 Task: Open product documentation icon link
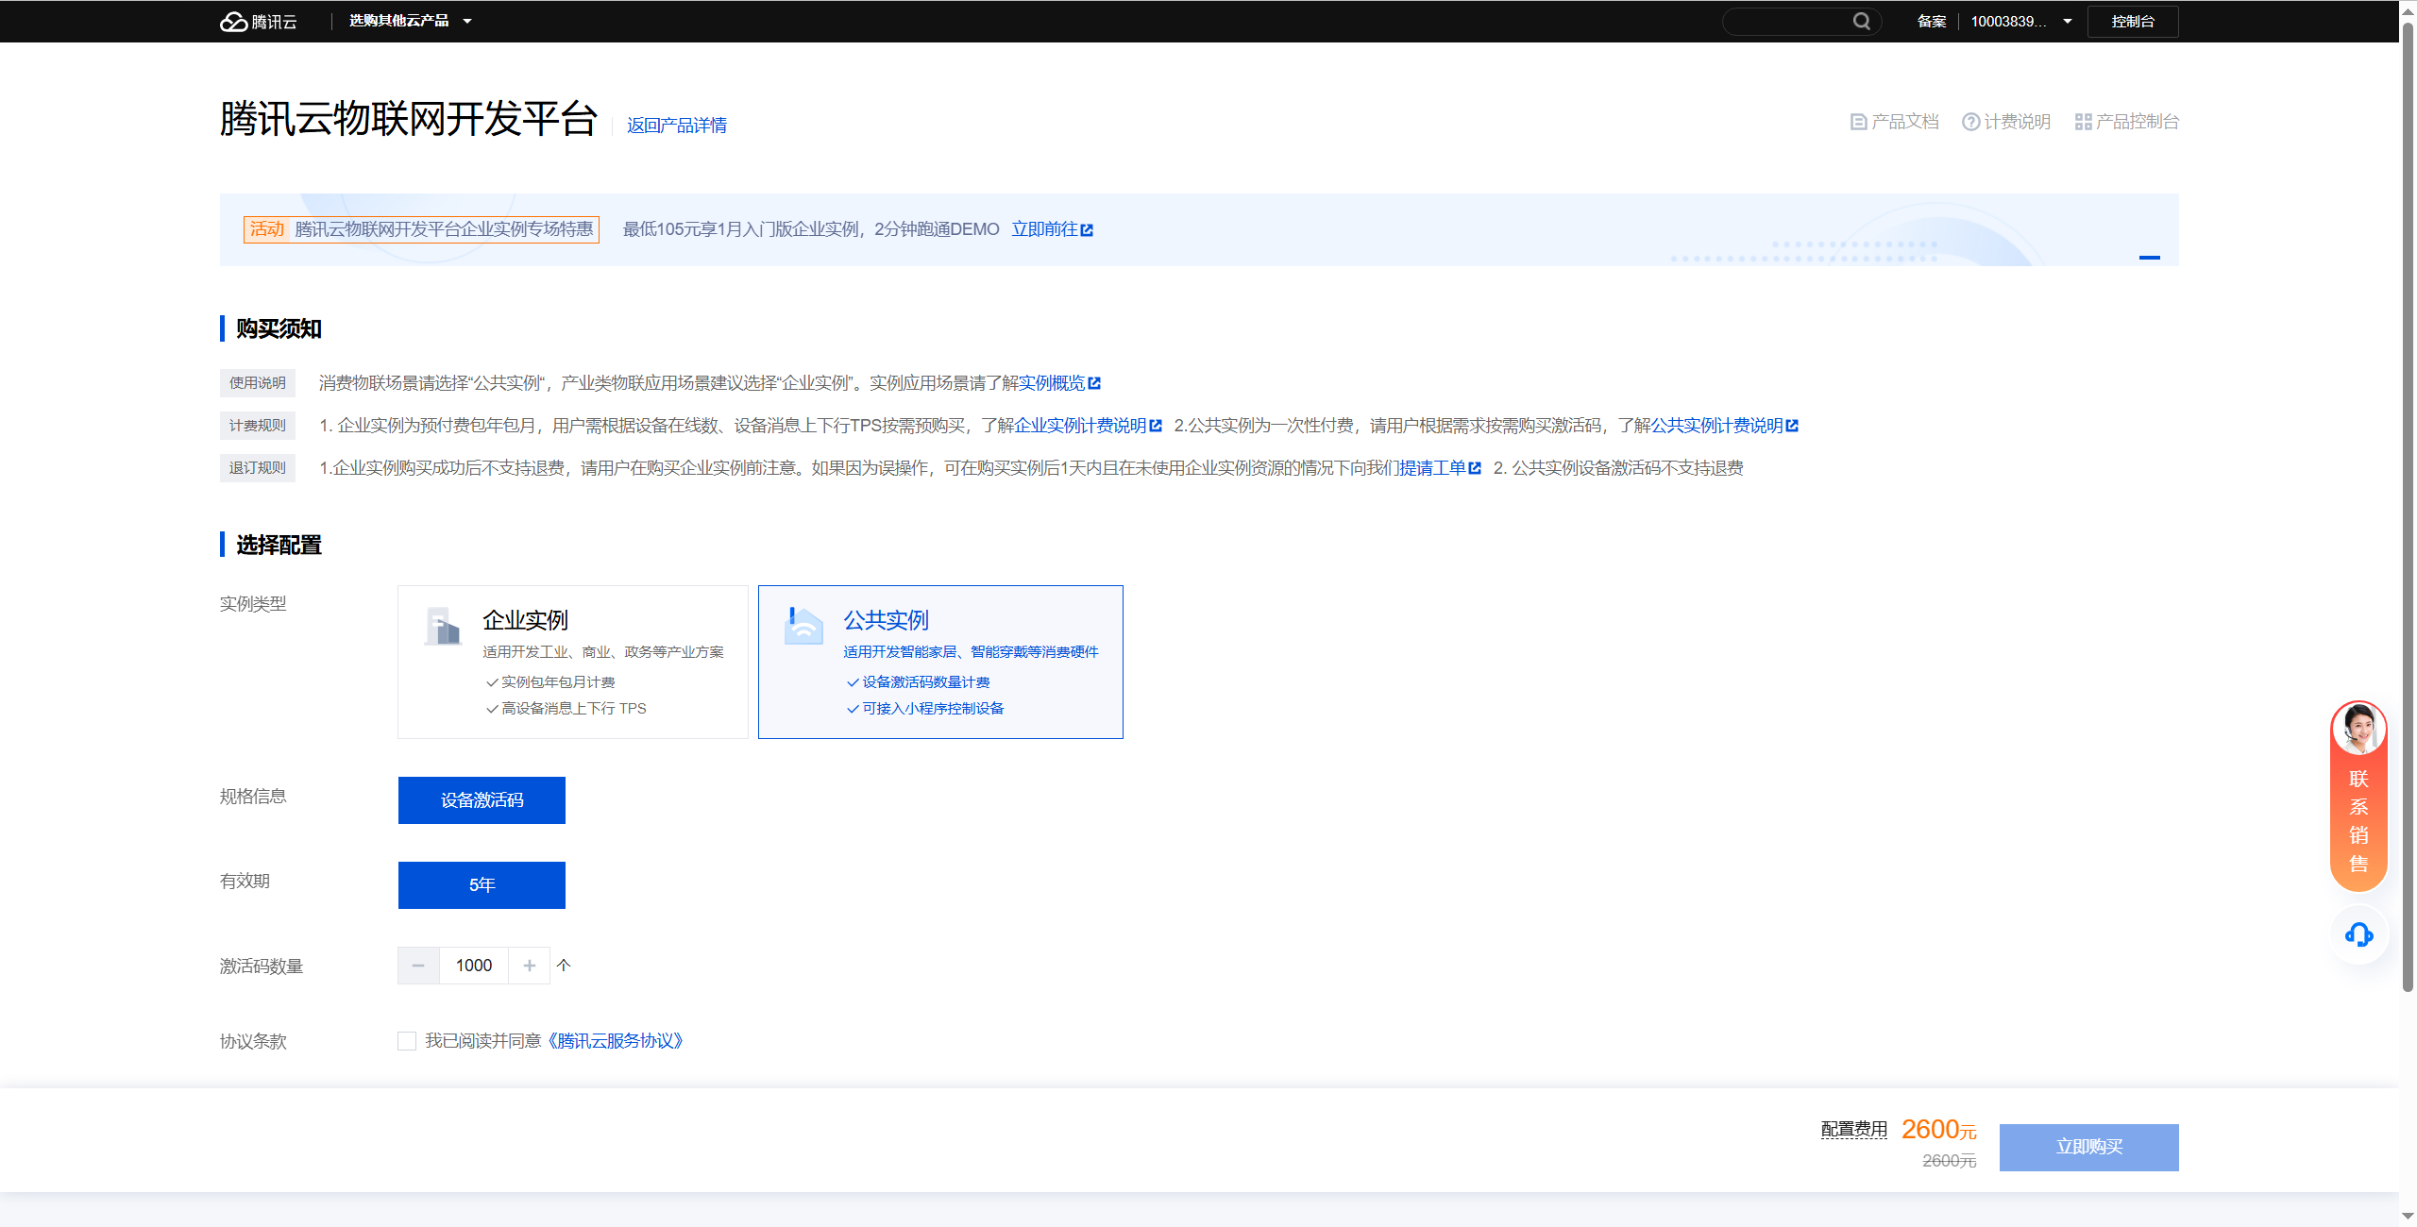[x=1858, y=122]
